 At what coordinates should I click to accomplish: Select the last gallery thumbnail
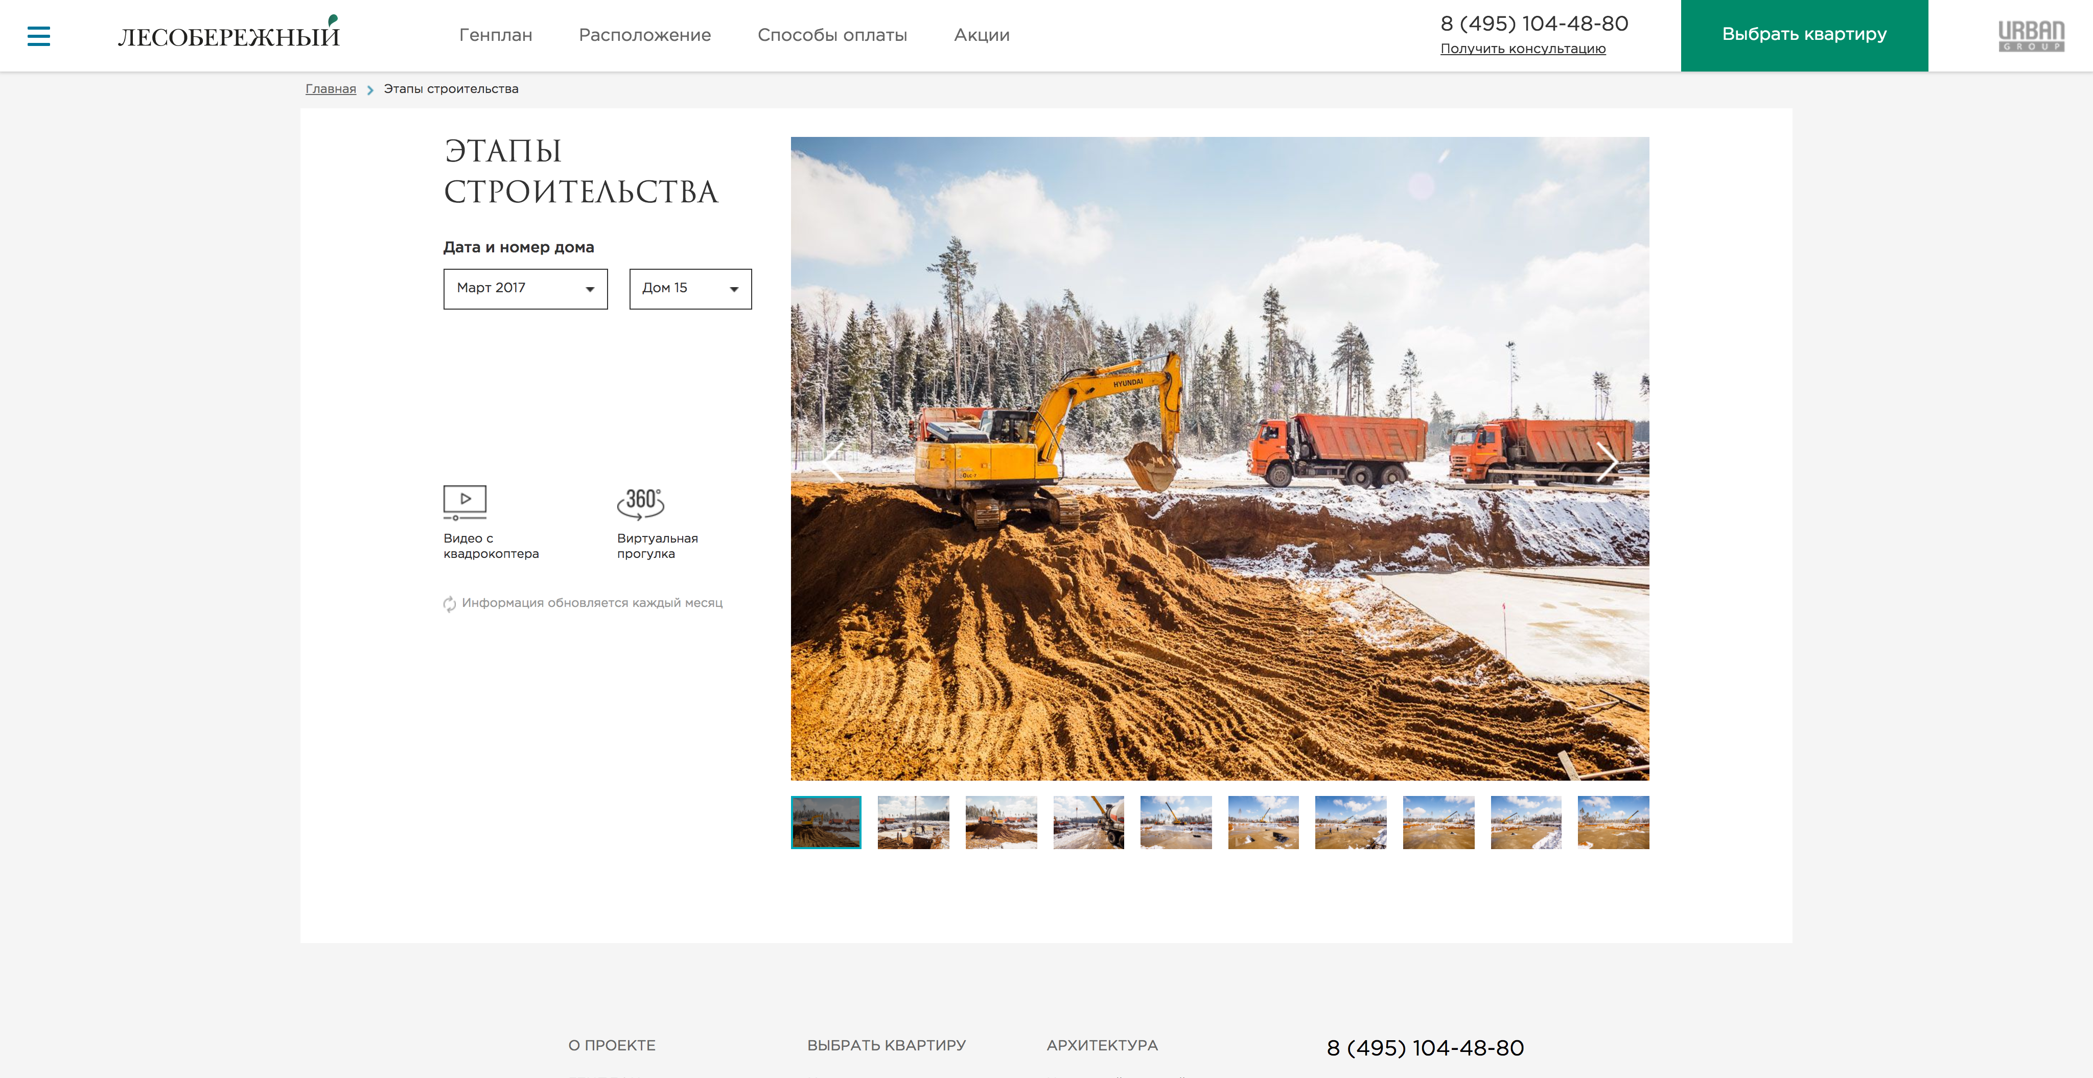tap(1613, 822)
